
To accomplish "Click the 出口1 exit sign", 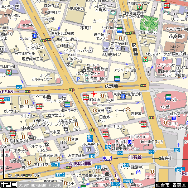I will (x=56, y=164).
